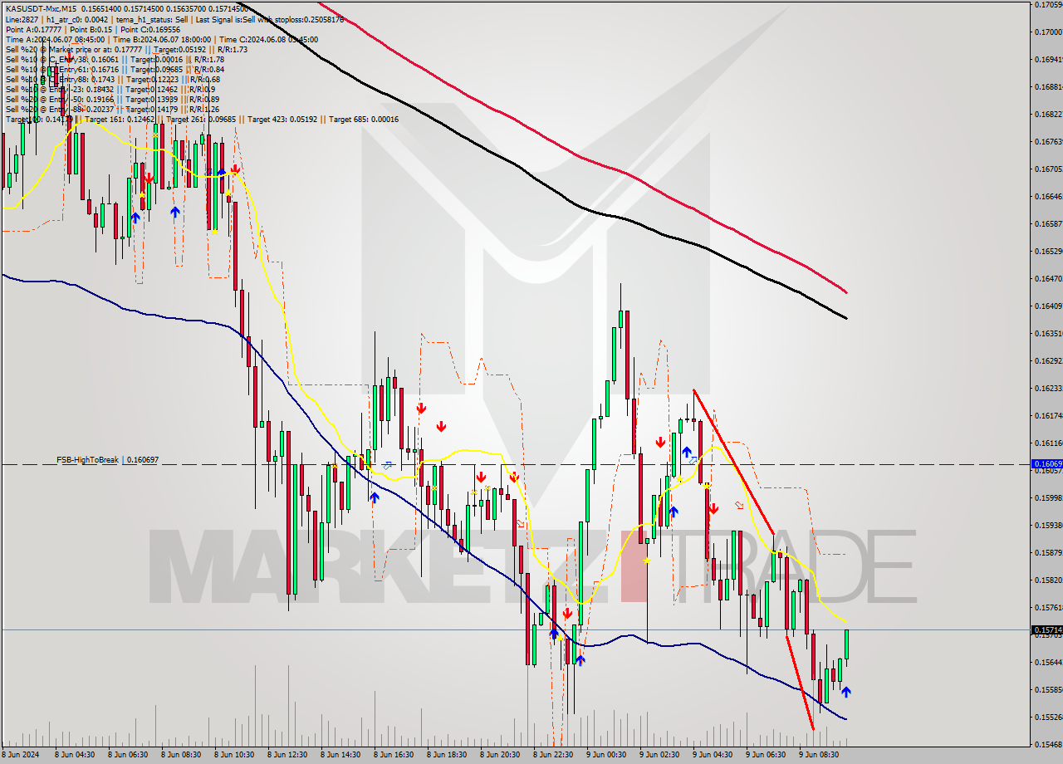This screenshot has height=764, width=1063.
Task: Click the 'Entry -23: 0.18432' sell line
Action: [x=110, y=89]
